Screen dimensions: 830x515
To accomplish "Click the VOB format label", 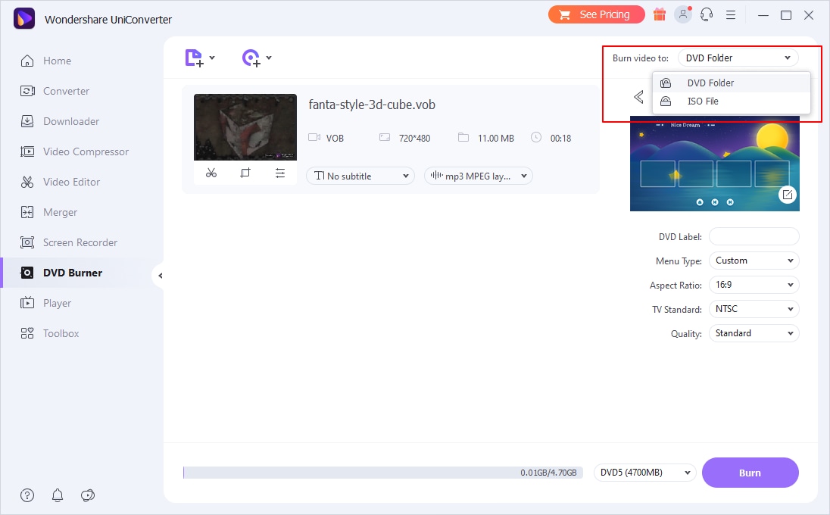I will click(335, 139).
